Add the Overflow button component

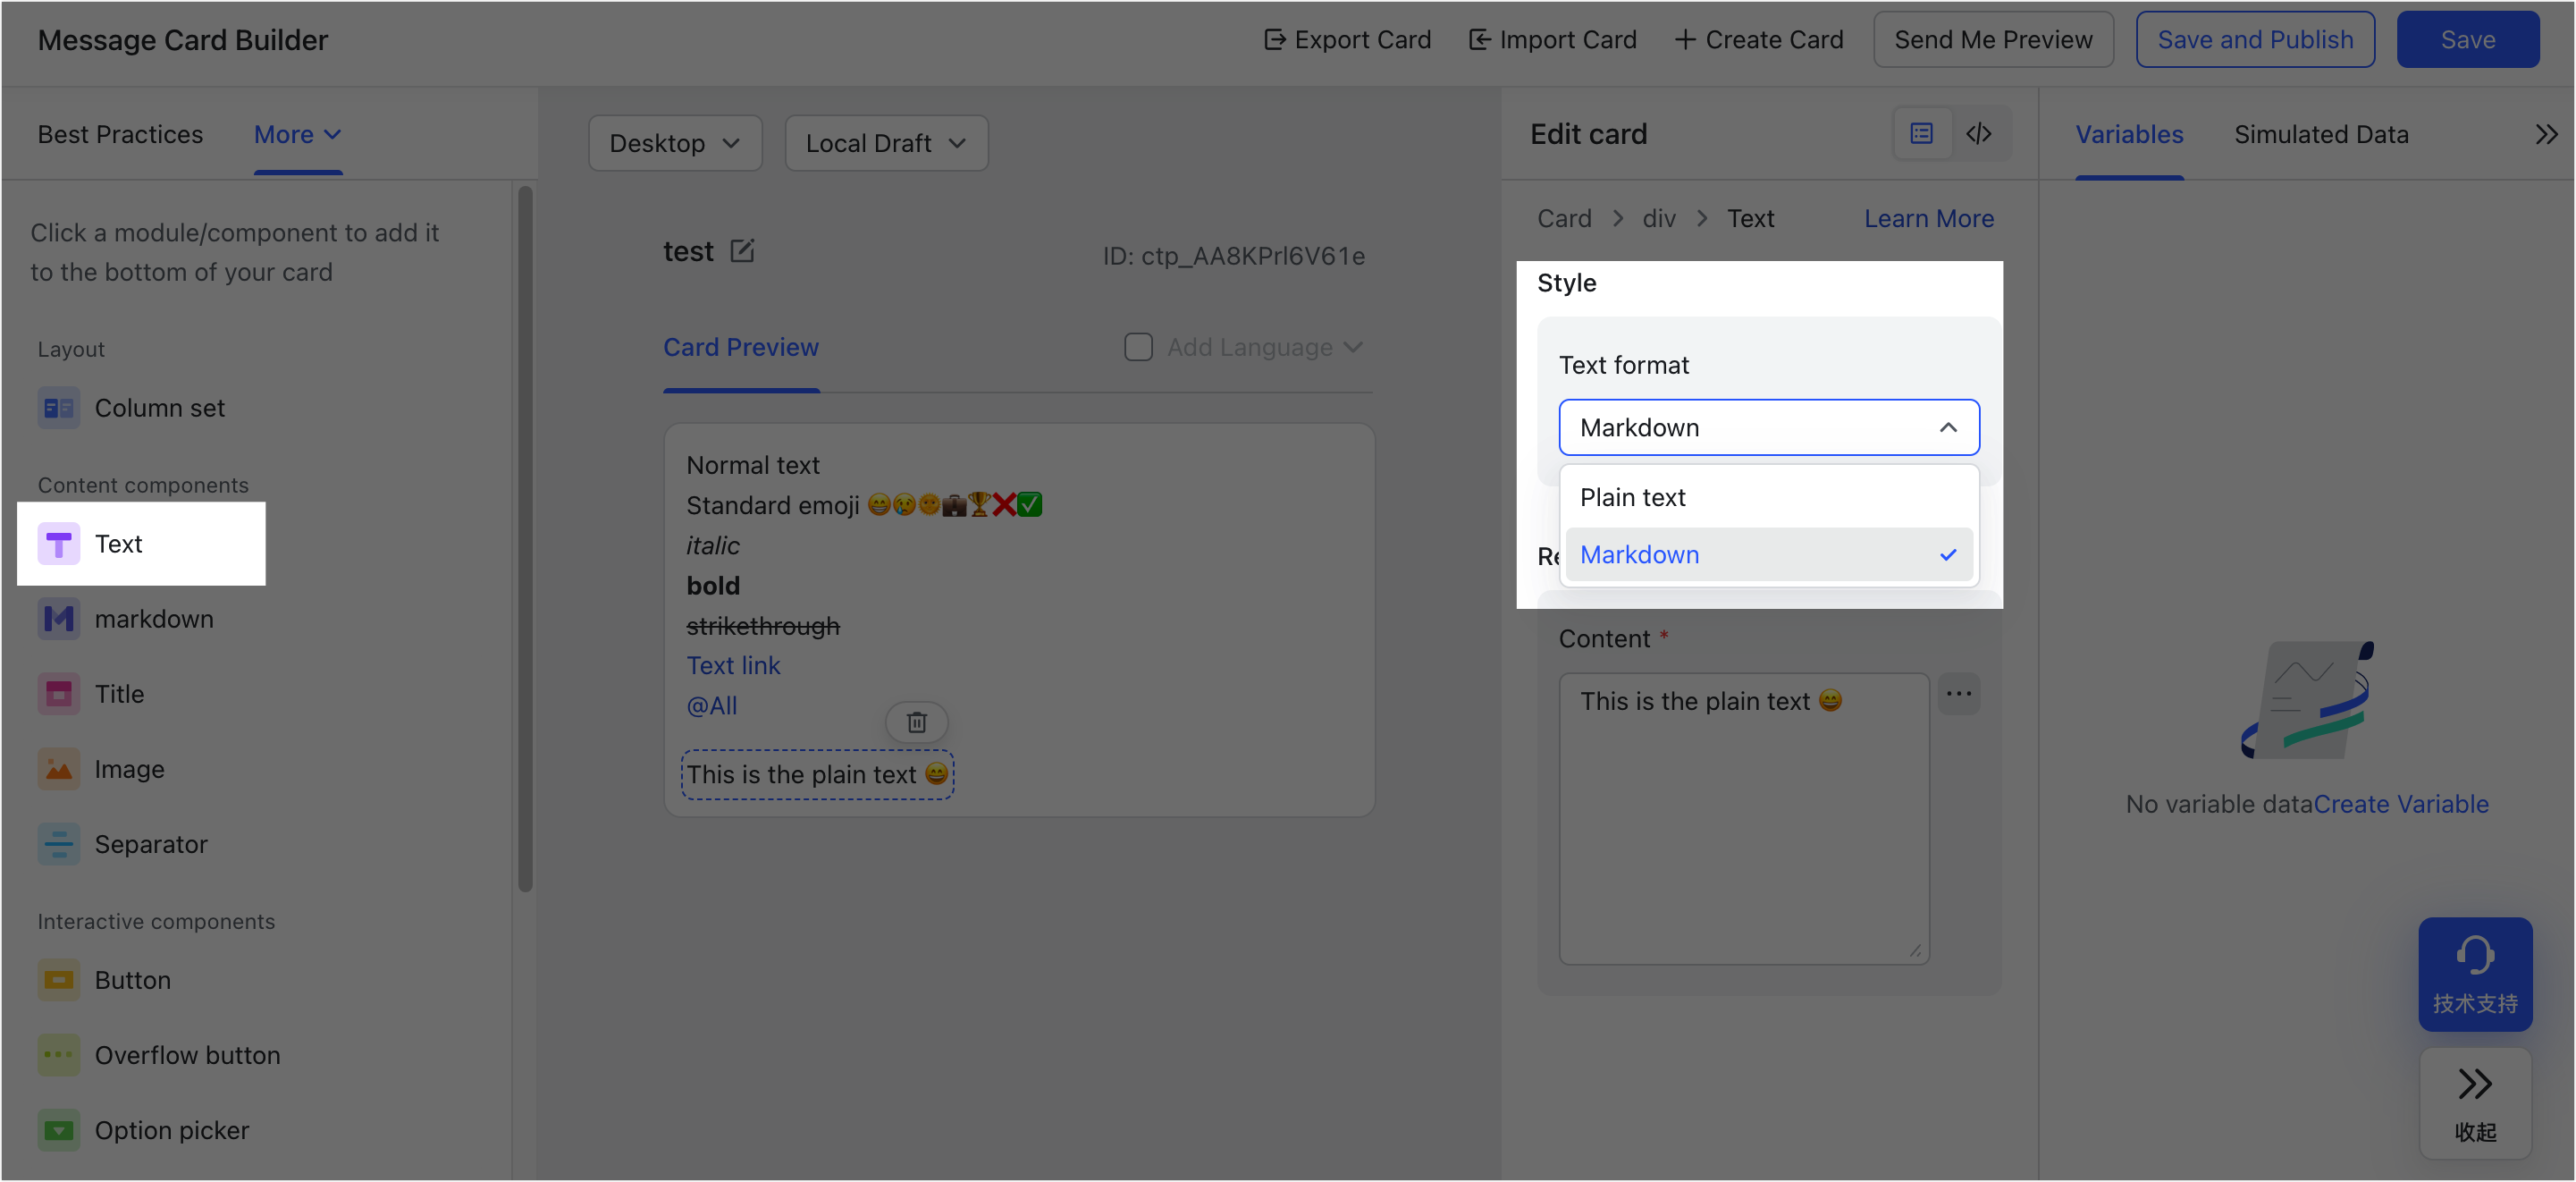point(159,1055)
